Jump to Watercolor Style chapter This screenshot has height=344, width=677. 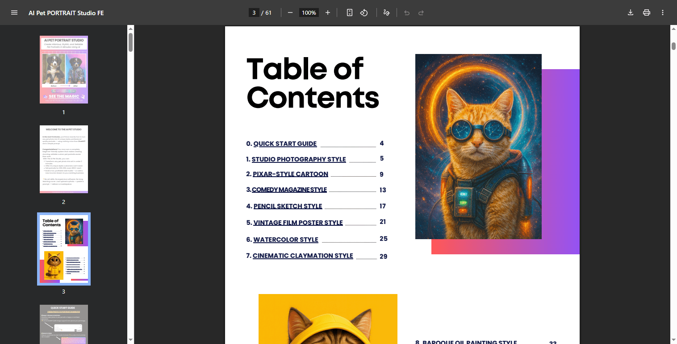coord(285,240)
